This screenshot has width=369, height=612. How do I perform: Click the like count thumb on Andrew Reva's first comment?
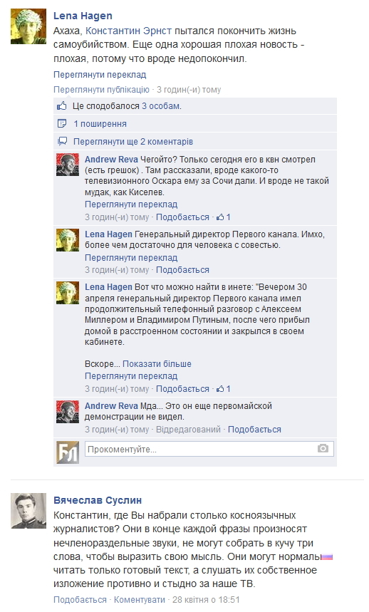pos(220,217)
